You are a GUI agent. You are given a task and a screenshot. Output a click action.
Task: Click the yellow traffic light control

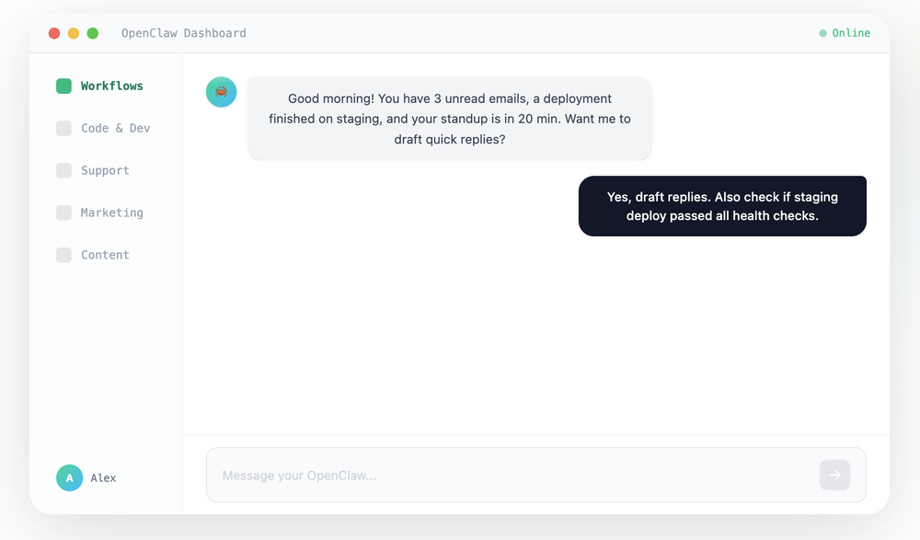point(73,31)
